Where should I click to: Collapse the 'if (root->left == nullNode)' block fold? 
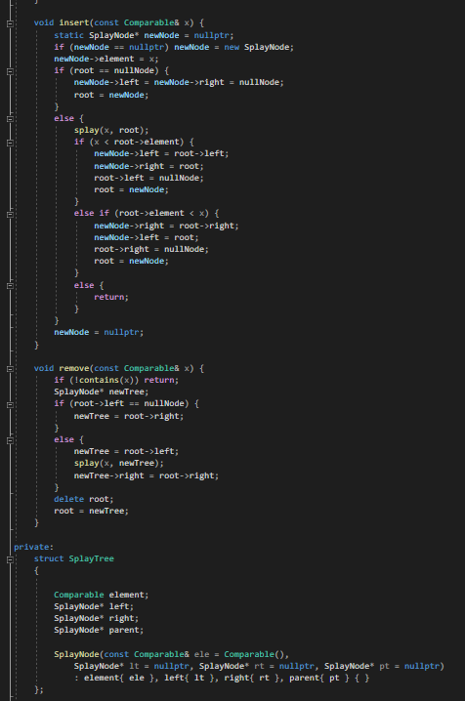(10, 404)
